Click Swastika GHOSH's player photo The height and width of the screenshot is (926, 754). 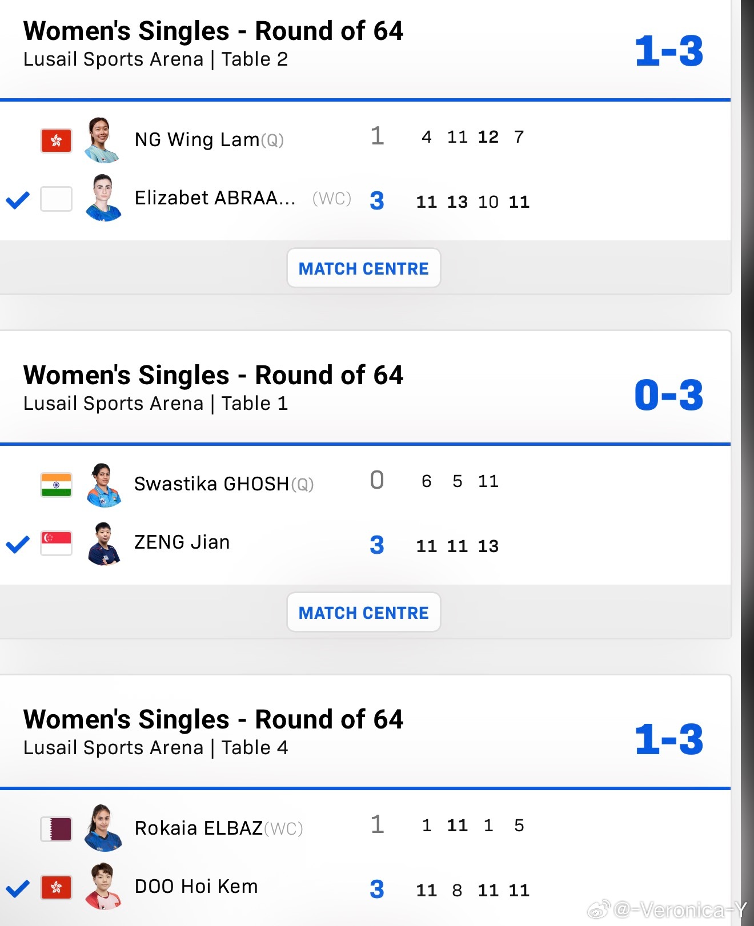[x=103, y=485]
